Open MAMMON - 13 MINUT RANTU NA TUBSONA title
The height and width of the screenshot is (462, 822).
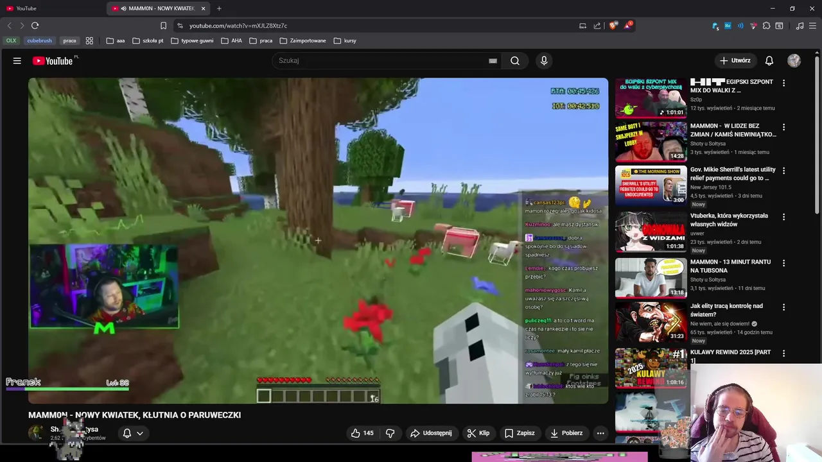[731, 266]
